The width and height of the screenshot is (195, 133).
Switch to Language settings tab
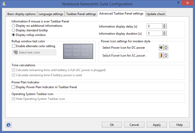coord(51,14)
